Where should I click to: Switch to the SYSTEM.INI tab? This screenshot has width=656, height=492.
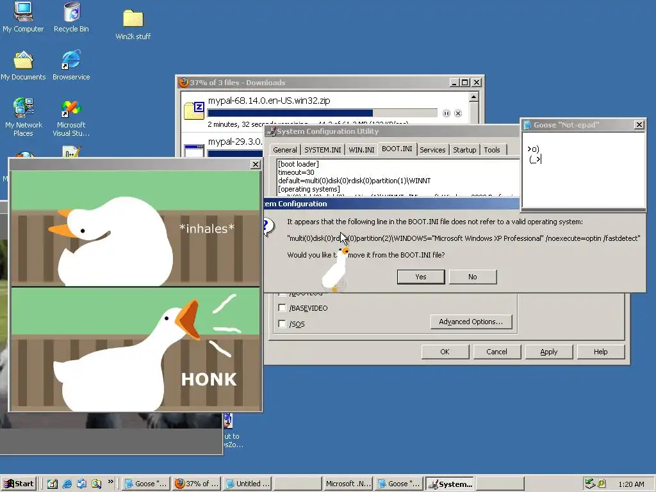tap(323, 150)
